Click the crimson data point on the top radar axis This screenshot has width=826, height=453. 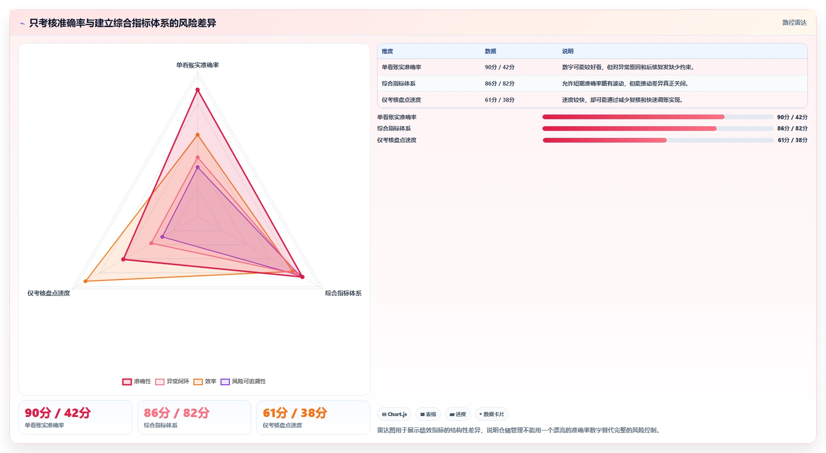[198, 90]
